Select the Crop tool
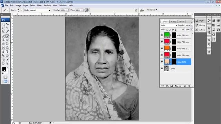Screen dimensions: 221x124 tap(3, 32)
